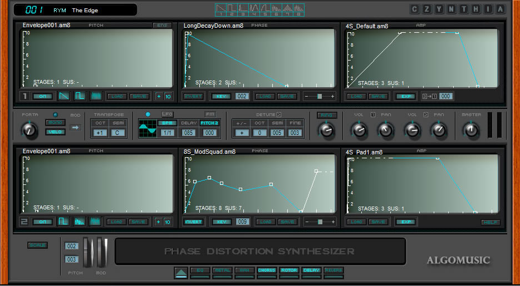Click the MASTER volume knob
Screen dimensions: 520x286
click(471, 130)
